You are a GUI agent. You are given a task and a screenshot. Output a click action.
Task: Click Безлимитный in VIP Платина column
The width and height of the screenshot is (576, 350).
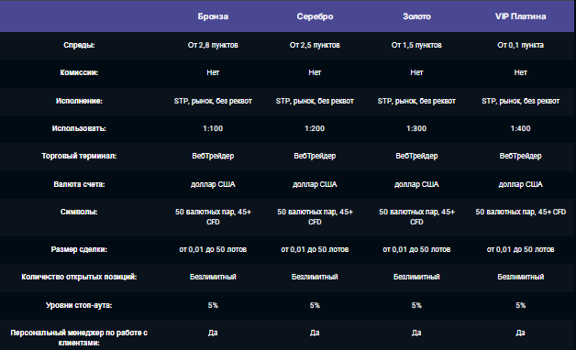point(520,277)
